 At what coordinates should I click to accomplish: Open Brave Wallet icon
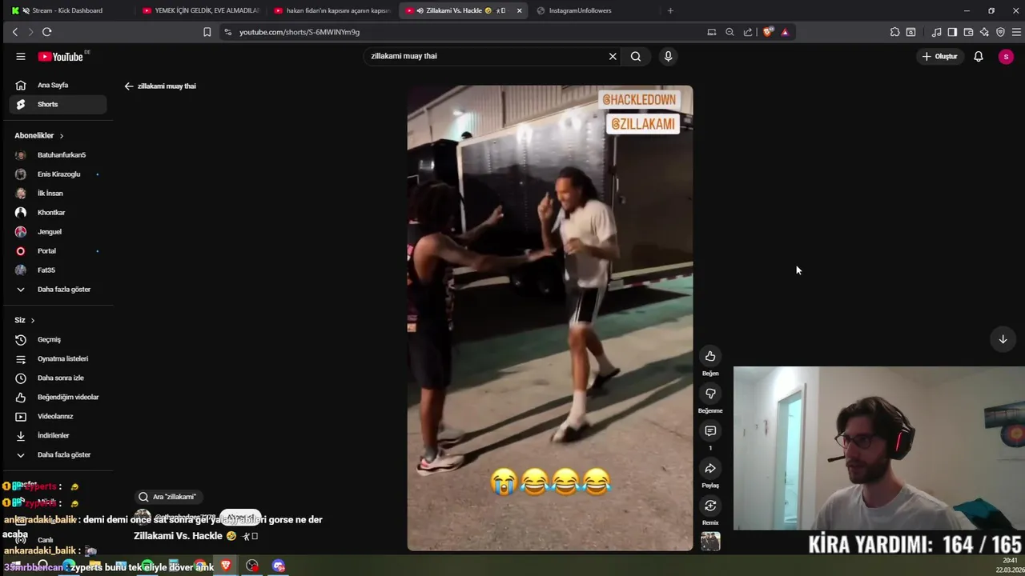click(968, 32)
